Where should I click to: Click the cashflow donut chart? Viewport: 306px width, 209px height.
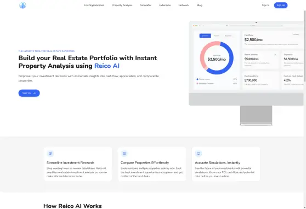click(x=217, y=58)
